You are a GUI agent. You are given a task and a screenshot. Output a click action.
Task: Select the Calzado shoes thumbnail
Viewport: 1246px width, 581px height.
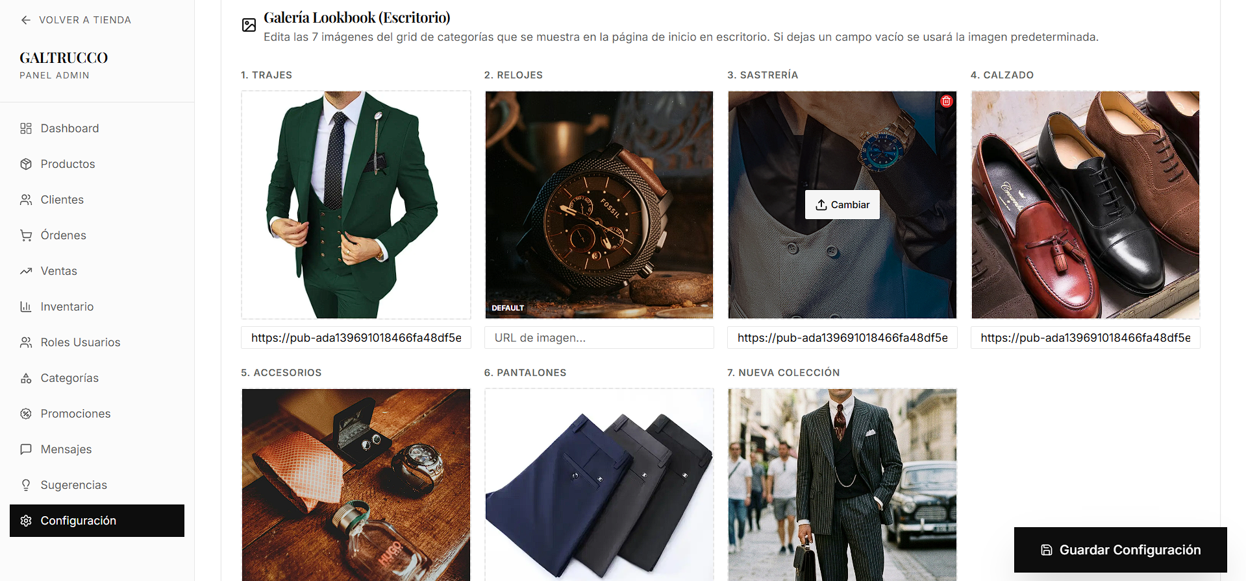(1085, 205)
